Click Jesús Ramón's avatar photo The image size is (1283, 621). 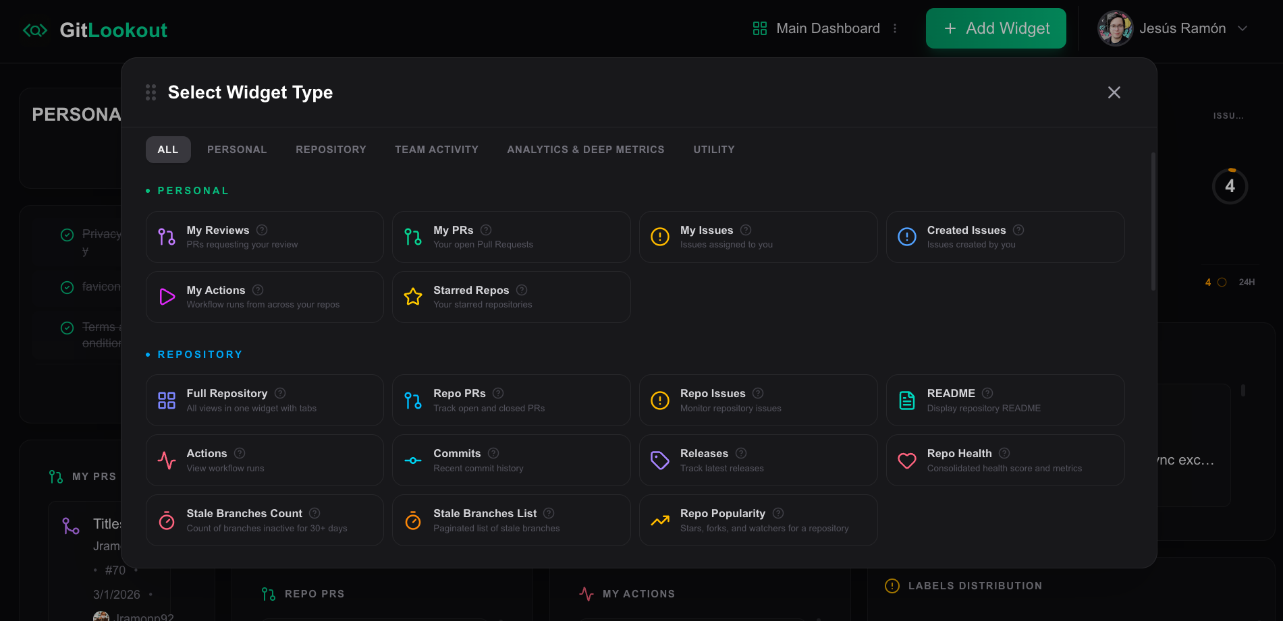1115,28
